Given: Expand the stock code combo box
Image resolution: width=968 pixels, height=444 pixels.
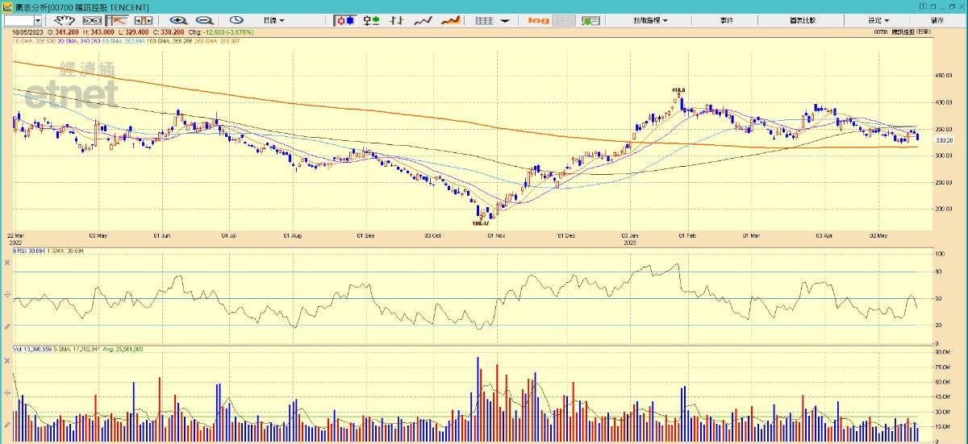Looking at the screenshot, I should [39, 20].
